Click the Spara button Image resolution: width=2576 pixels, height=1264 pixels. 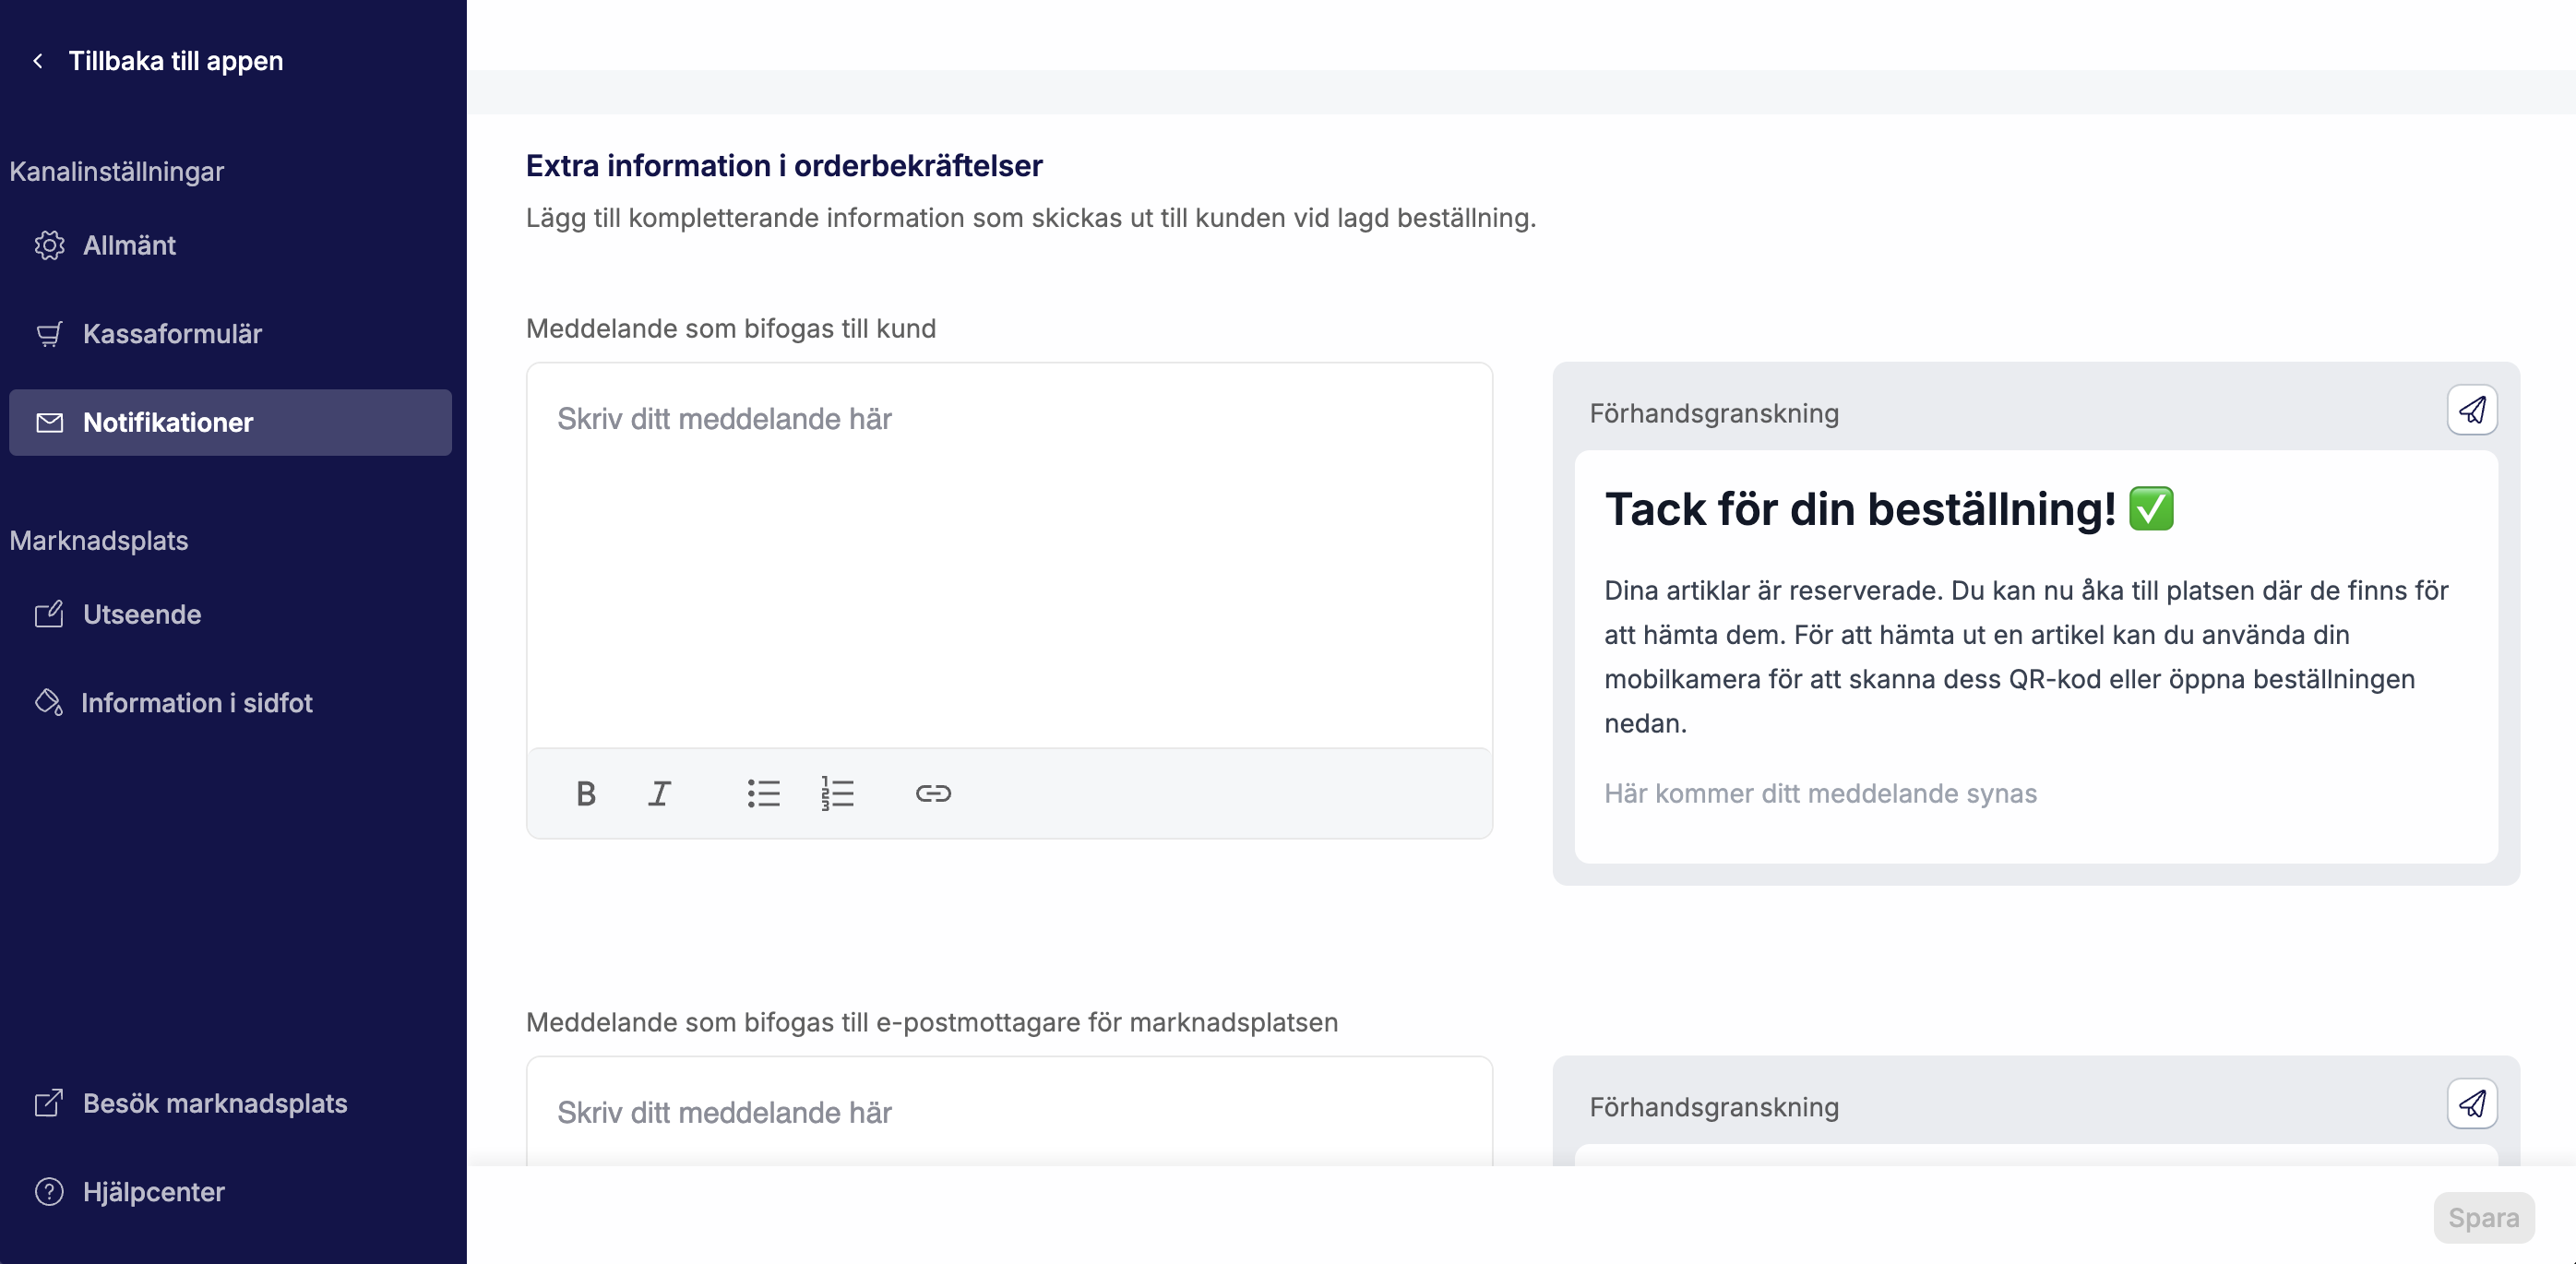[2484, 1218]
